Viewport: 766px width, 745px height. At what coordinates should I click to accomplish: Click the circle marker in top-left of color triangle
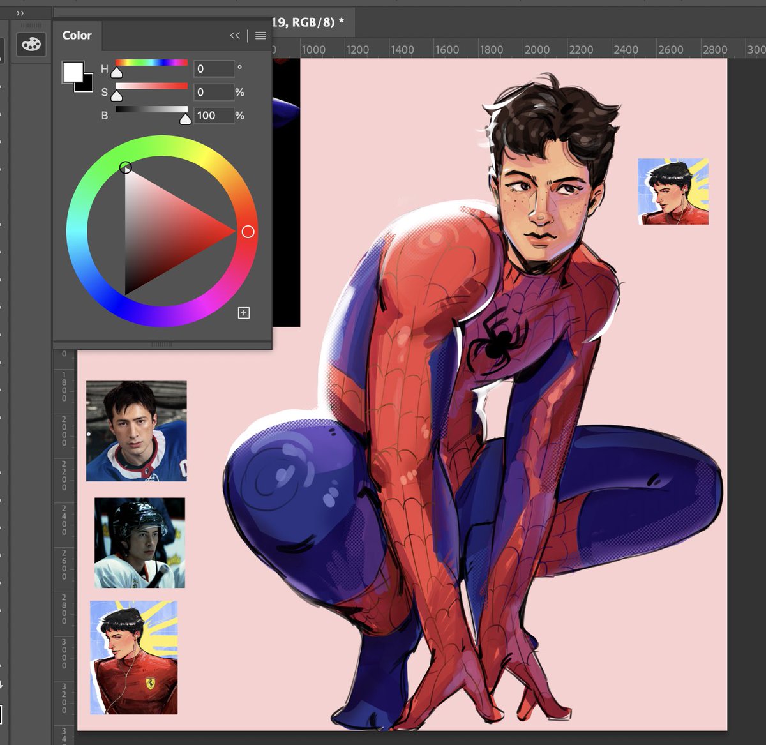click(x=126, y=167)
